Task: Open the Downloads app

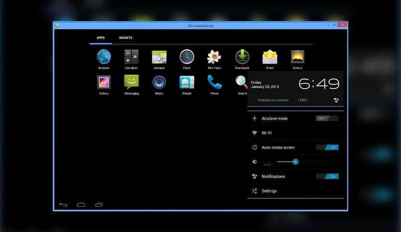Action: (x=242, y=57)
